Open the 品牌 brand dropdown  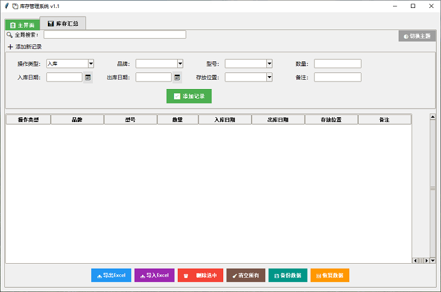pos(180,63)
